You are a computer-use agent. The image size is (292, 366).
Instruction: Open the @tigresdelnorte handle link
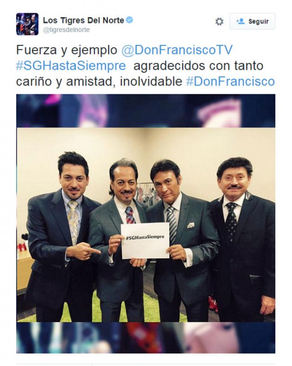[66, 30]
